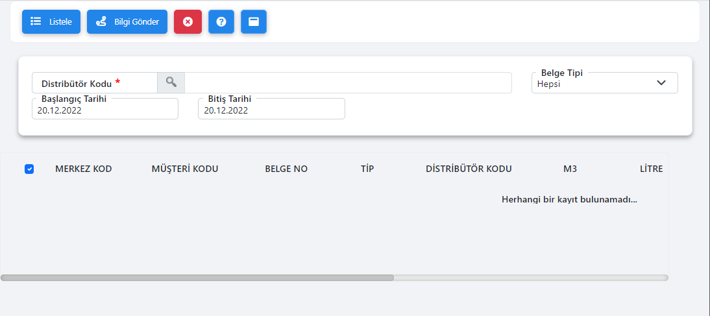Viewport: 710px width, 316px height.
Task: Sort by MERKEZ KOD column header
Action: click(x=83, y=169)
